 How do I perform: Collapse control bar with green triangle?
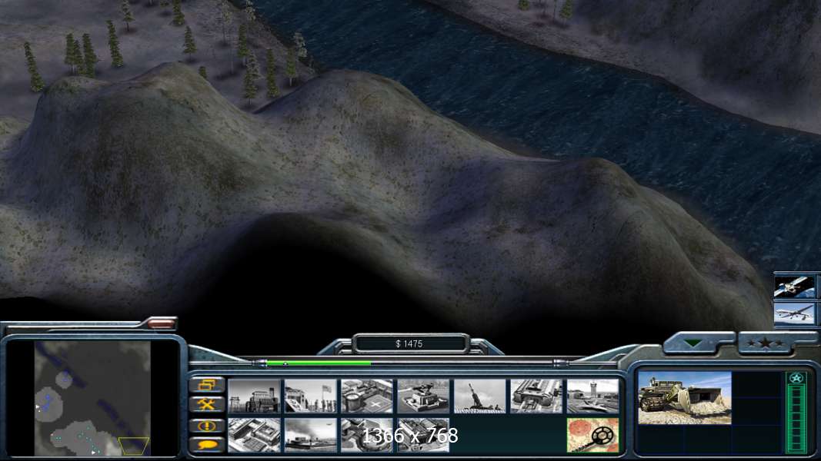[693, 343]
